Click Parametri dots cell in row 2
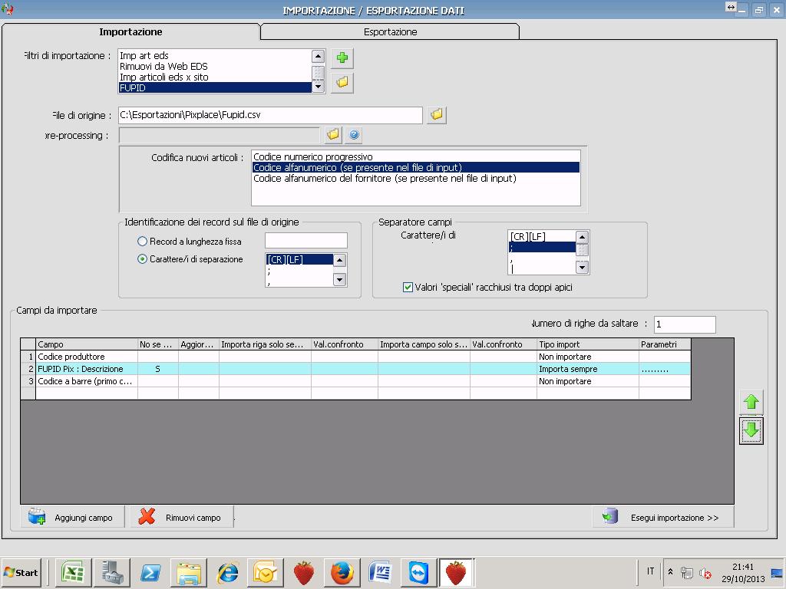The width and height of the screenshot is (786, 589). click(x=665, y=369)
